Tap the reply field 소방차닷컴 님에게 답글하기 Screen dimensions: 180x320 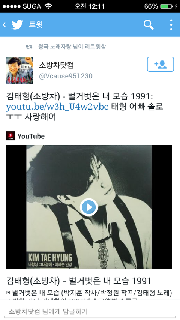coord(90,312)
